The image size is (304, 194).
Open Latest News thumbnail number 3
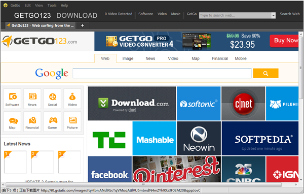coord(69,162)
